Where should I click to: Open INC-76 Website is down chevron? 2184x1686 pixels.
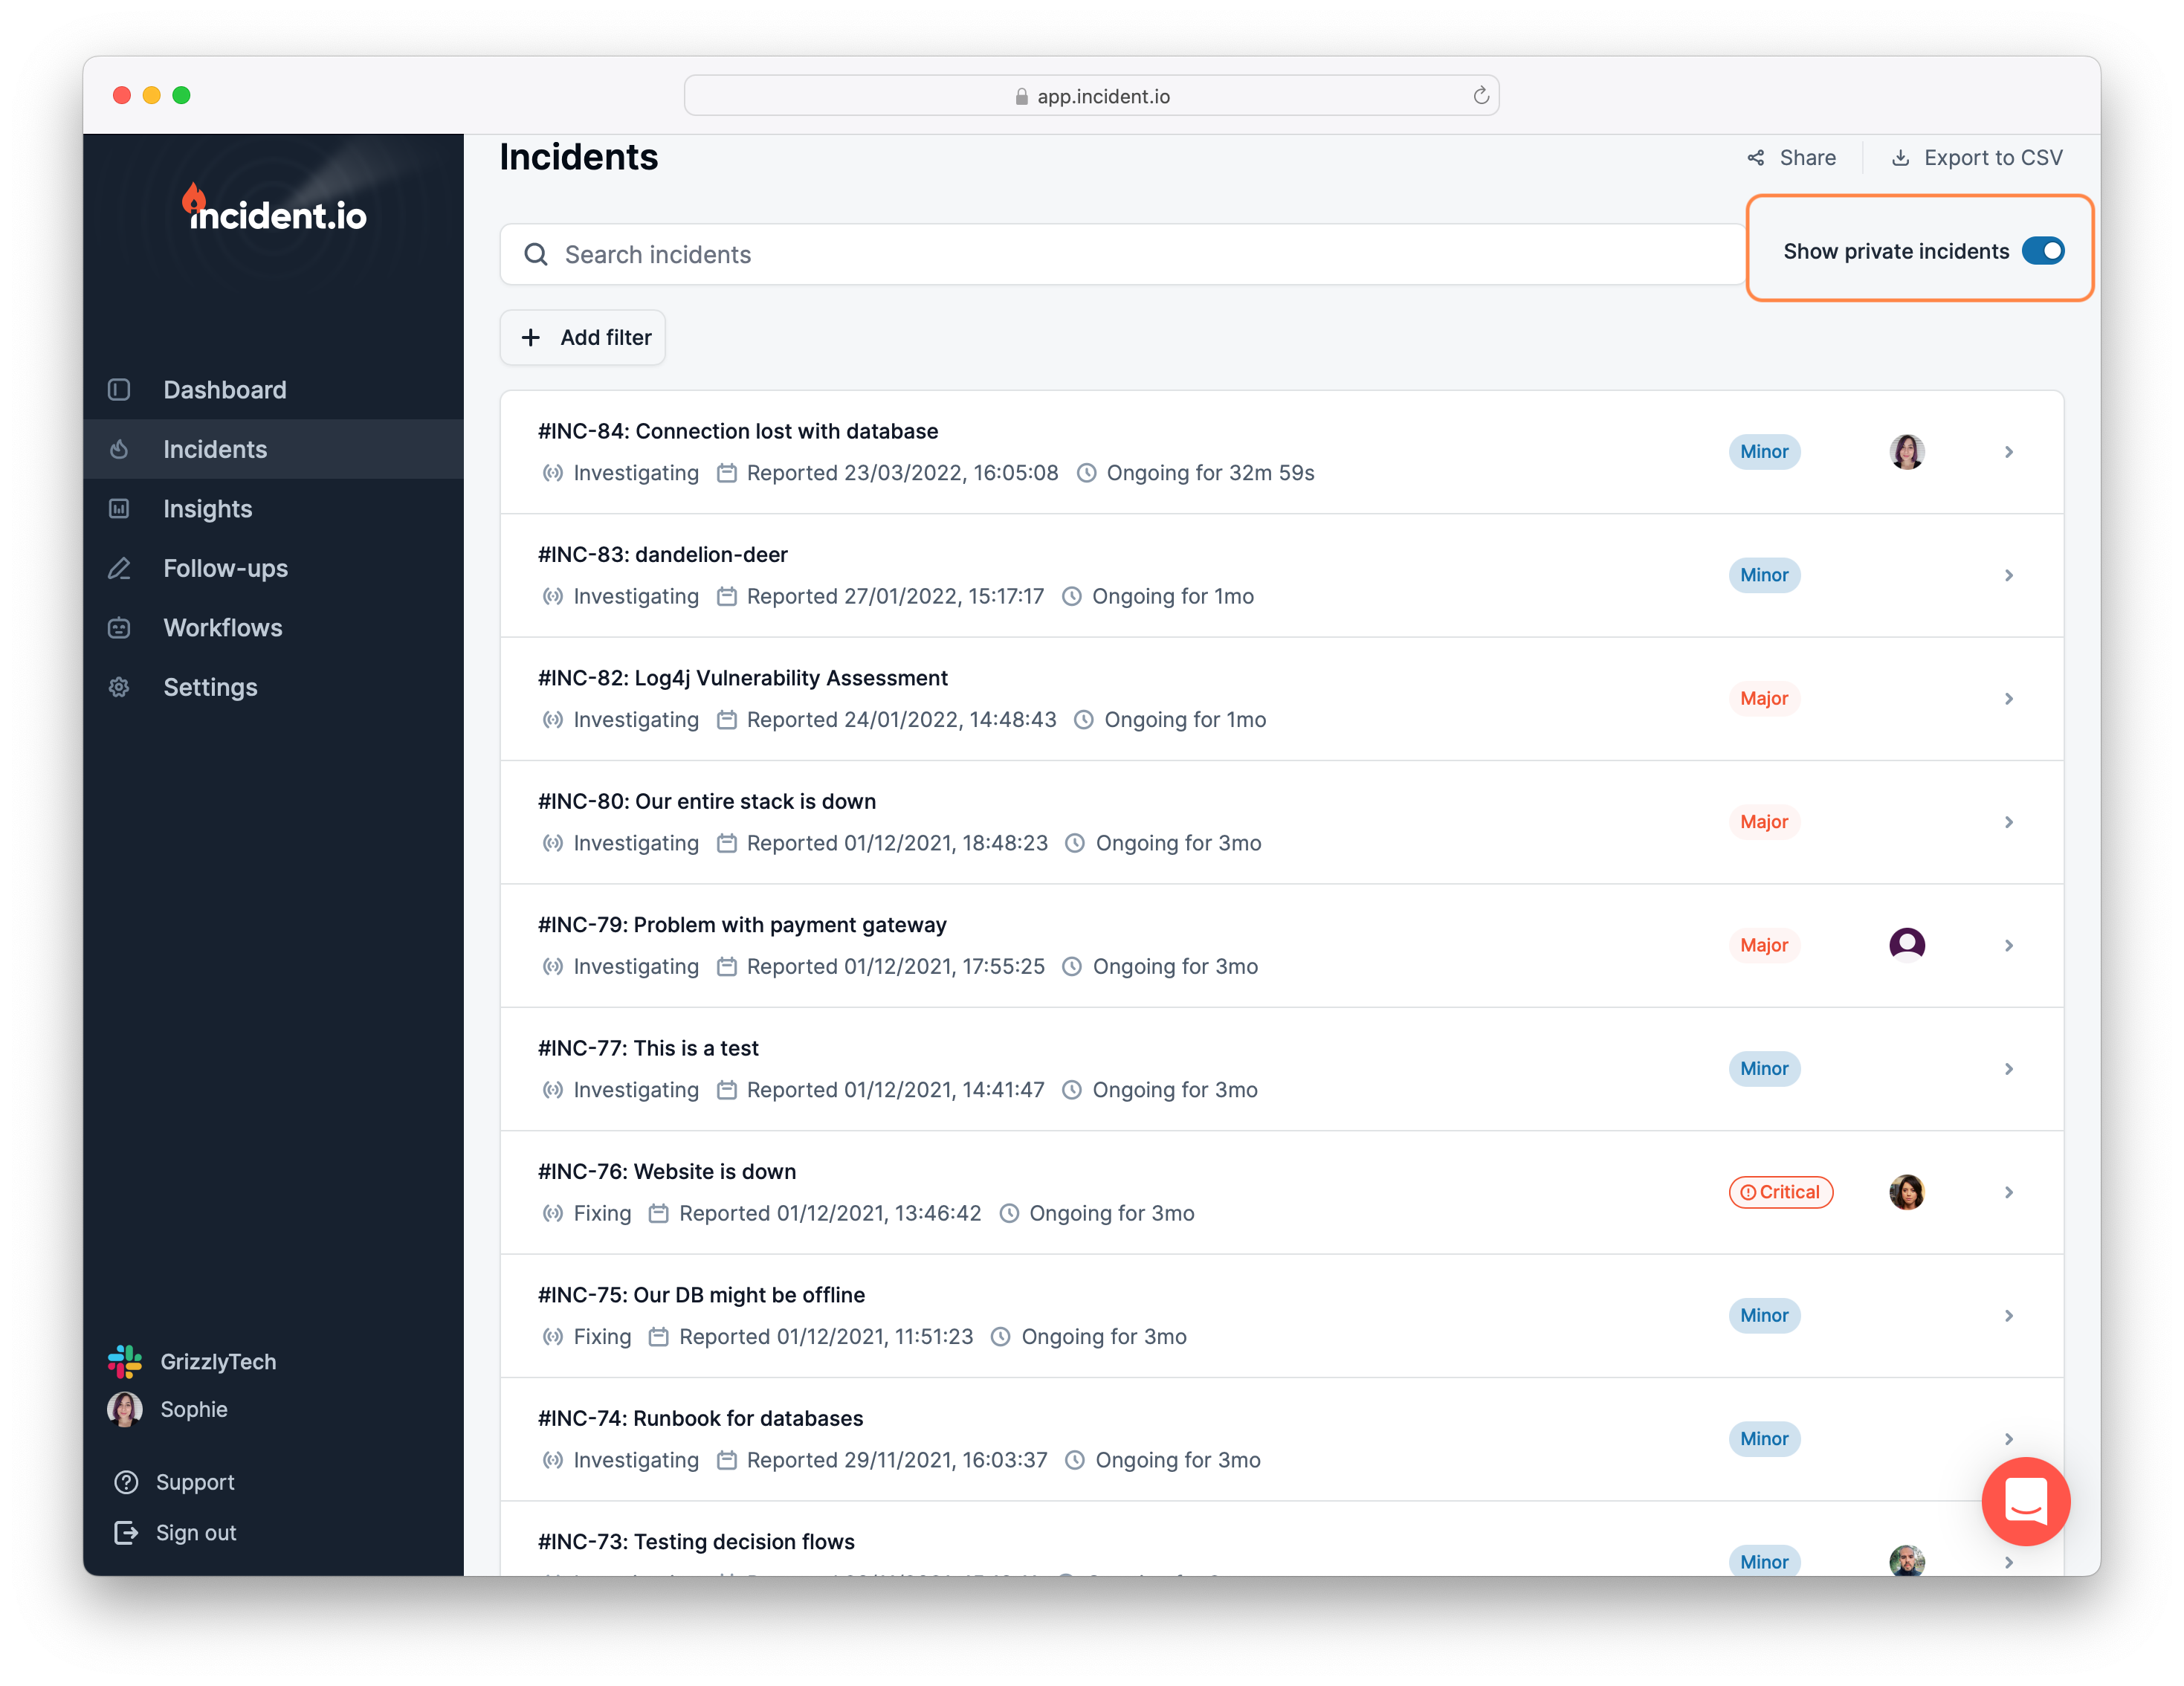pyautogui.click(x=2008, y=1192)
